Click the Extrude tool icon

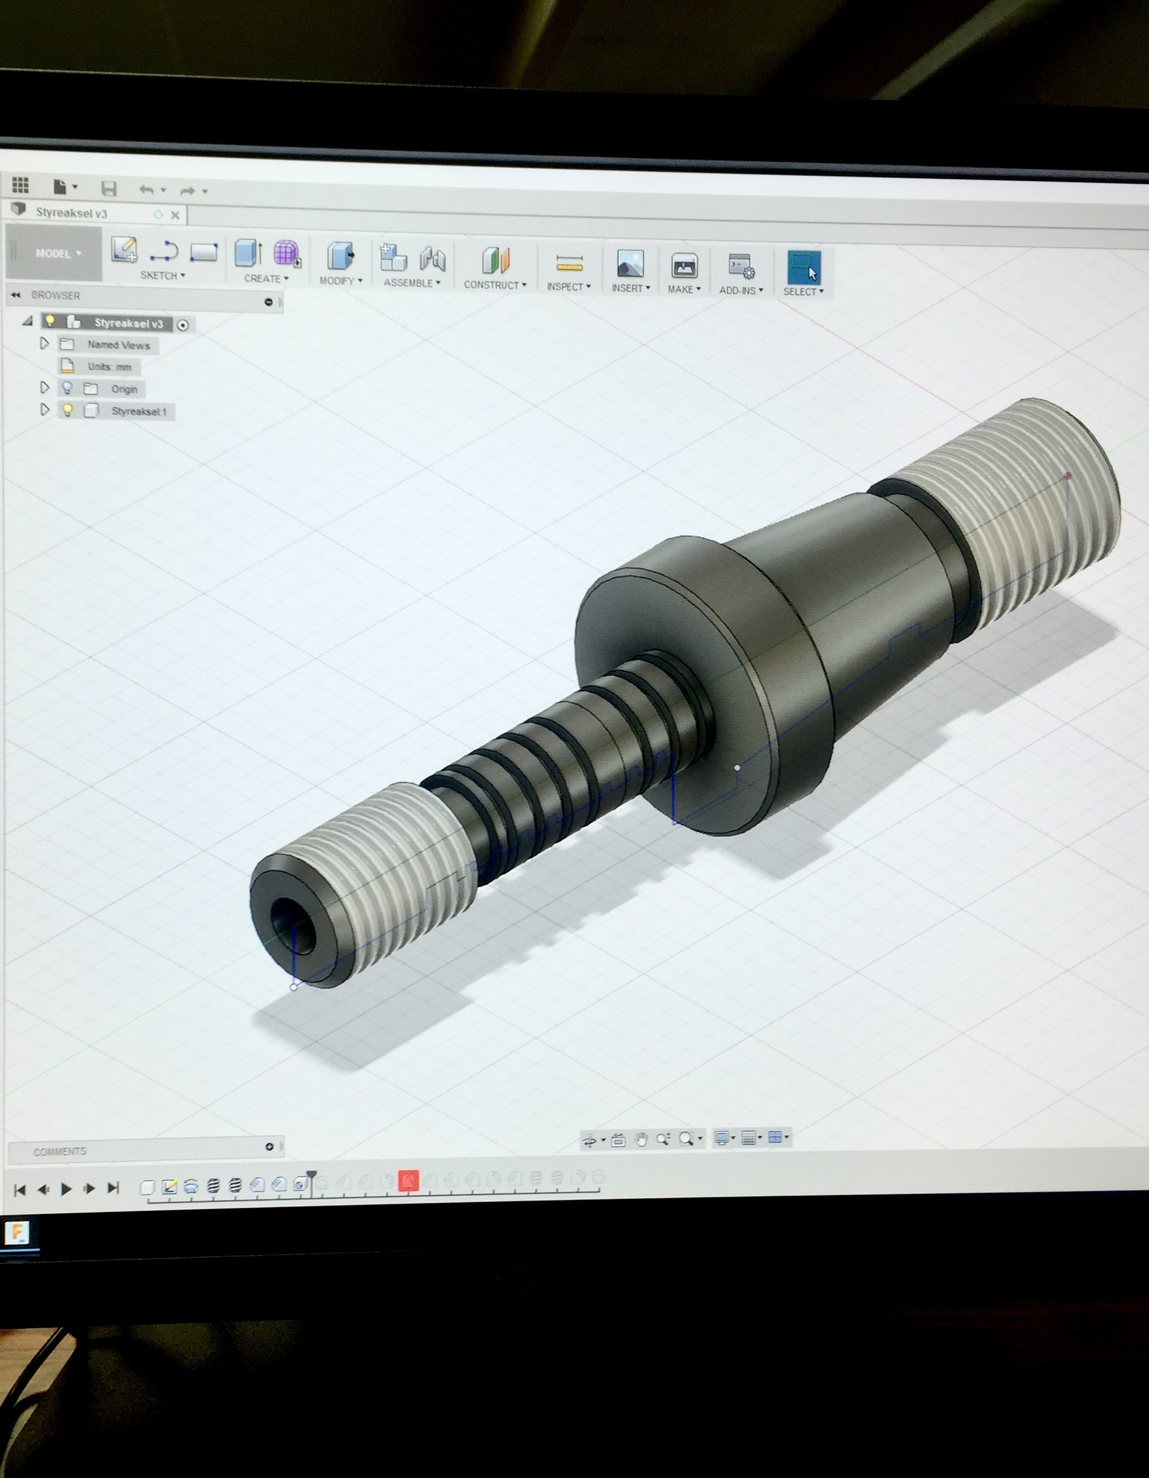(x=248, y=253)
